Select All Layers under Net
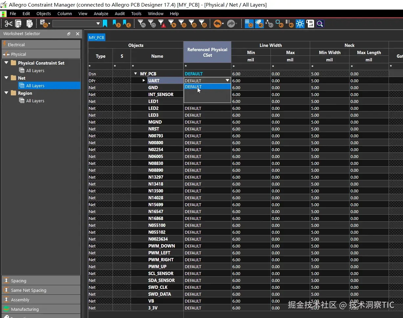403x318 pixels. tap(35, 86)
